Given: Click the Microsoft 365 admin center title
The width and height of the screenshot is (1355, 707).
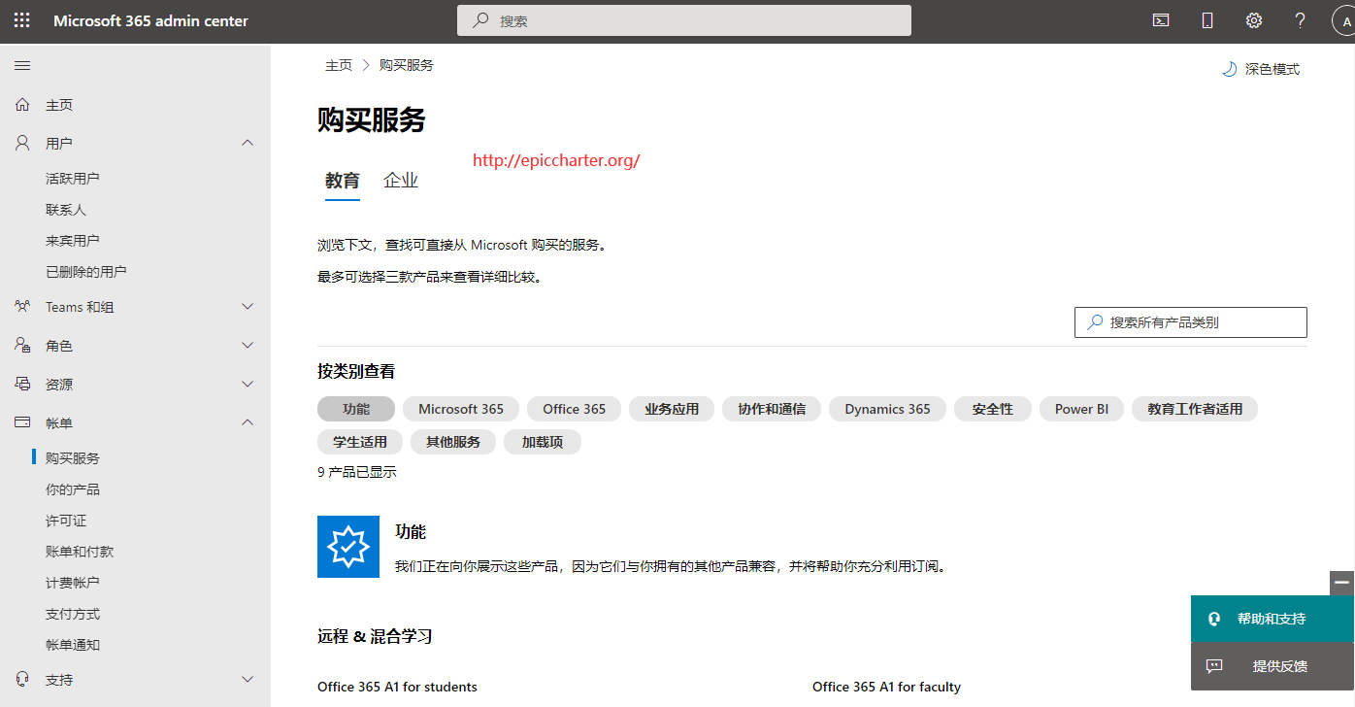Looking at the screenshot, I should [x=150, y=20].
